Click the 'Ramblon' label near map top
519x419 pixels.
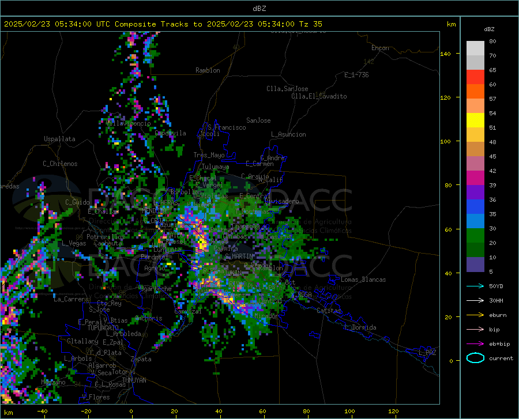[x=208, y=70]
